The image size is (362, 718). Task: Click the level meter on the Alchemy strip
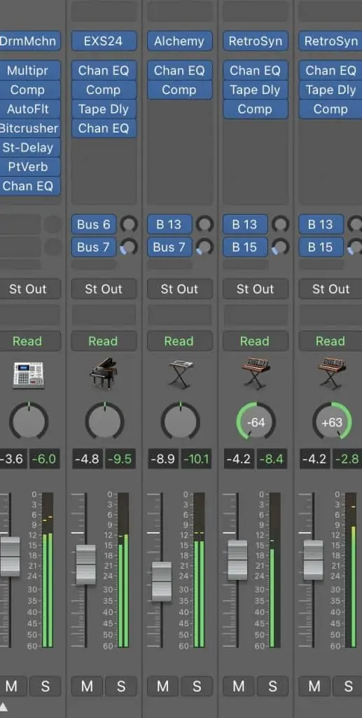(200, 569)
